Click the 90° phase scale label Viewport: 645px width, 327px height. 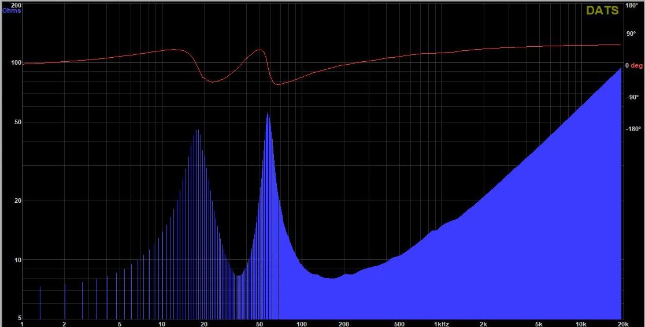(x=631, y=34)
